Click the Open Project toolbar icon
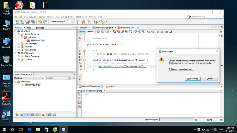This screenshot has width=237, height=133. coord(27,22)
